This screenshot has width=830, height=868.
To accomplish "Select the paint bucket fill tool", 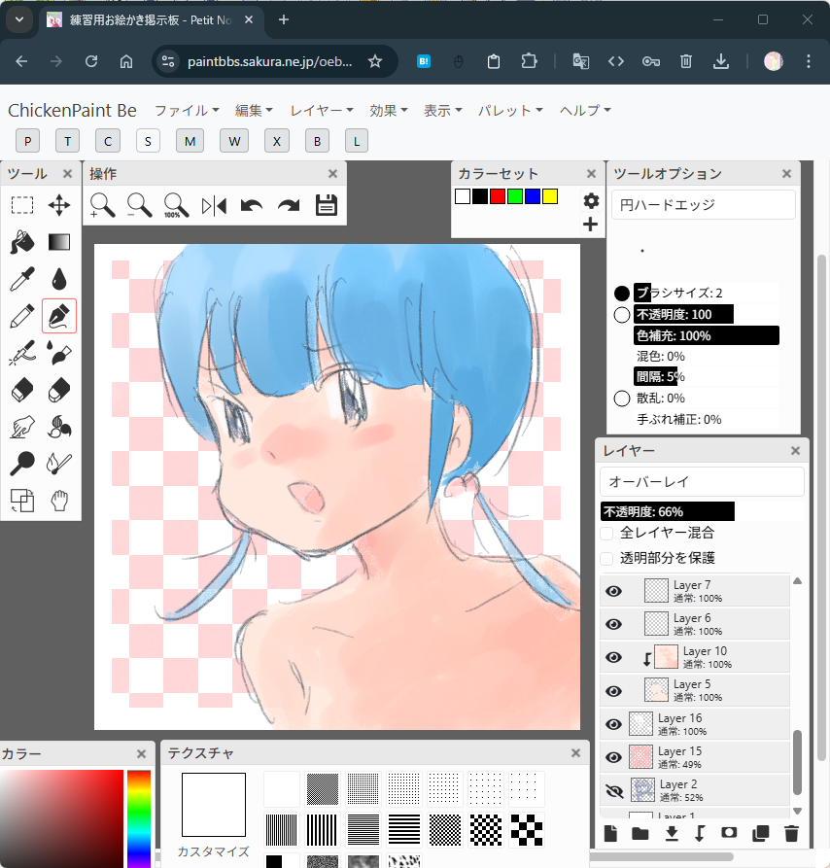I will pos(22,241).
